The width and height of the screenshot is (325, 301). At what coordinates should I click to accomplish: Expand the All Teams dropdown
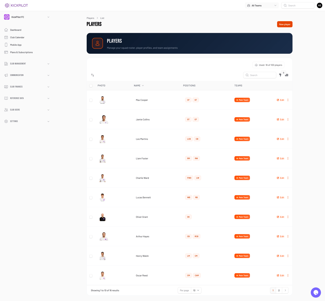tap(262, 5)
